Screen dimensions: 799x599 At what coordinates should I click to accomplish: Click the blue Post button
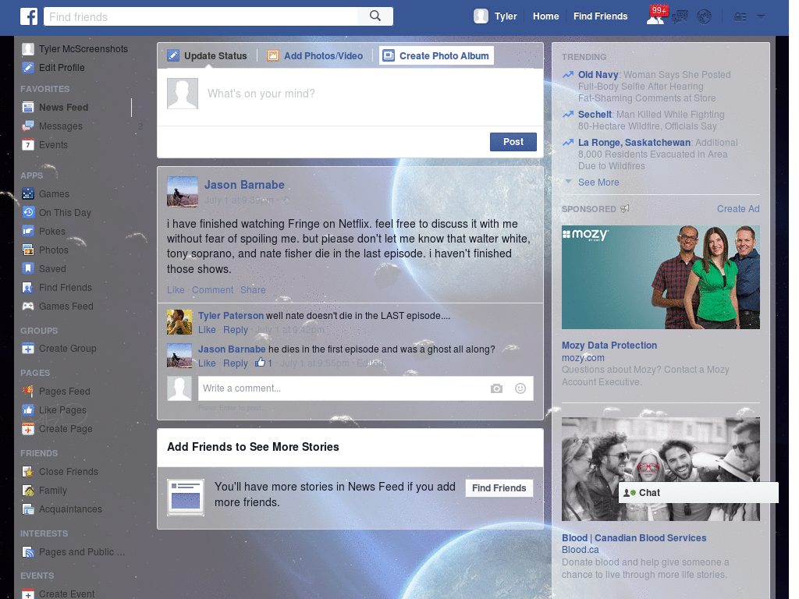pyautogui.click(x=513, y=142)
